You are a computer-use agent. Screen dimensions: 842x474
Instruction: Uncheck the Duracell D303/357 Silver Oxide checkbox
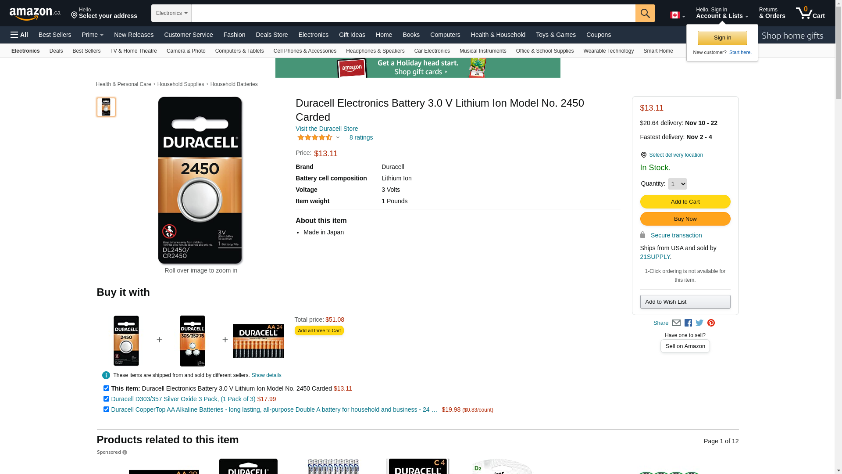point(106,399)
